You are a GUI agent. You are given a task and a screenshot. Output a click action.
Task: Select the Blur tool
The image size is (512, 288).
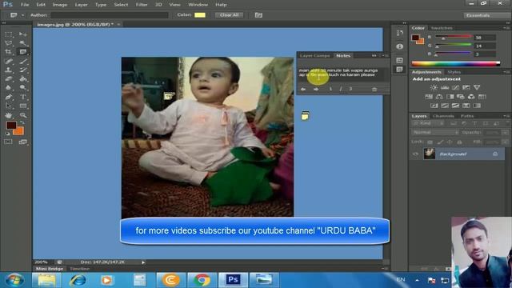click(x=9, y=87)
